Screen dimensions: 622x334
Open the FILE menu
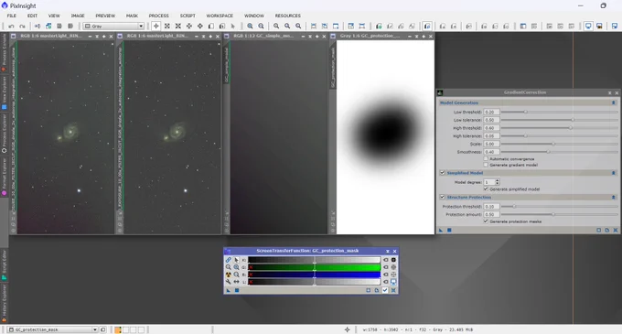point(12,16)
